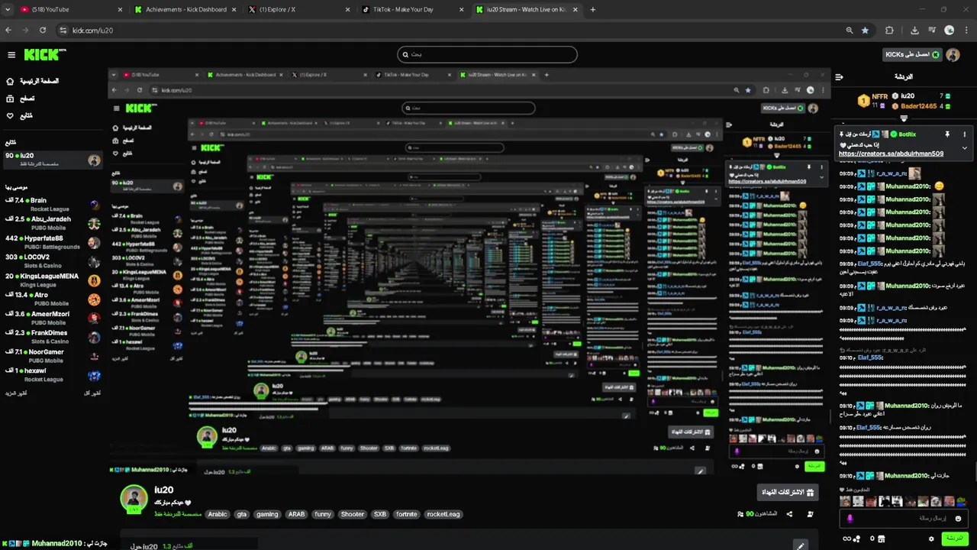Collapse pinned message with chevron
The height and width of the screenshot is (550, 977).
965,148
